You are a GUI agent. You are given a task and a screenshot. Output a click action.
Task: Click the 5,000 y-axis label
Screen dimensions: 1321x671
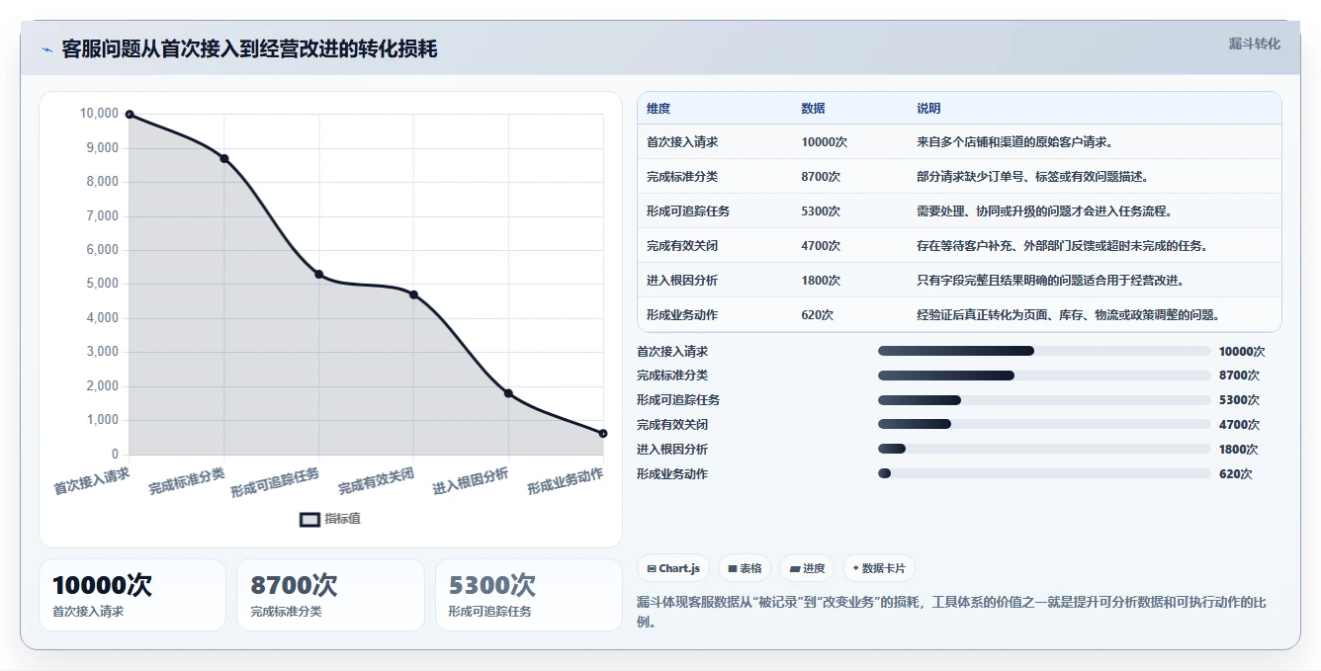pyautogui.click(x=102, y=284)
